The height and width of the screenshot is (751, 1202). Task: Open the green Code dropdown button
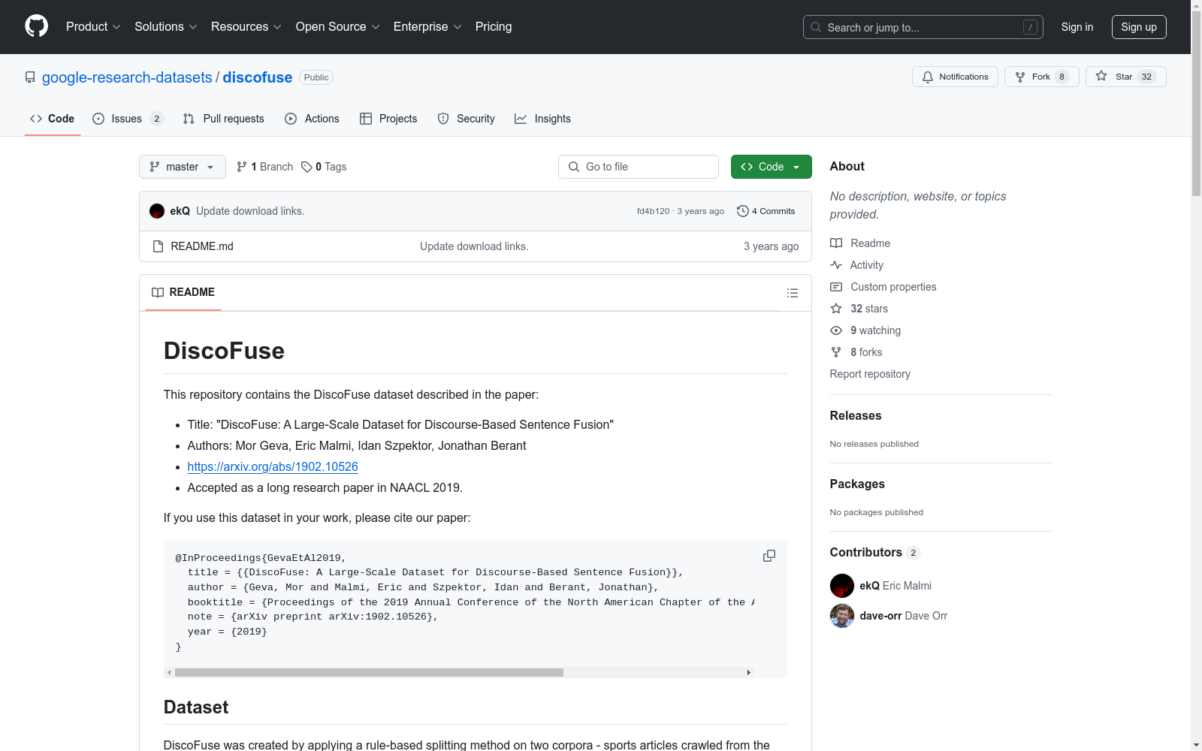[x=771, y=167]
